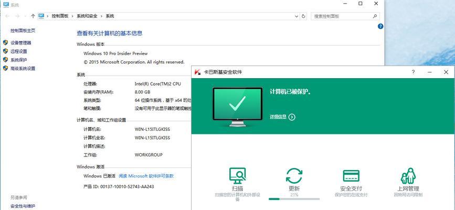Click the System window title bar icon
The height and width of the screenshot is (210, 455).
(6, 5)
